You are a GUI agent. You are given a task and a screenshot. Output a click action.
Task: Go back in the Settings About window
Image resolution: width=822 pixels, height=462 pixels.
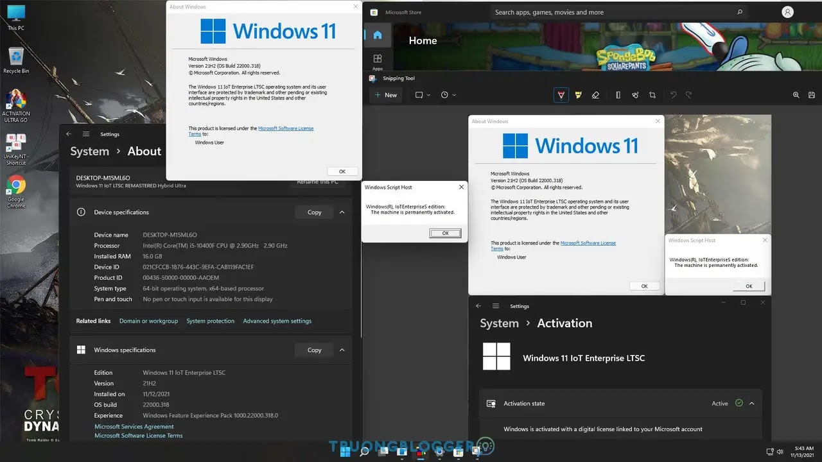tap(69, 134)
